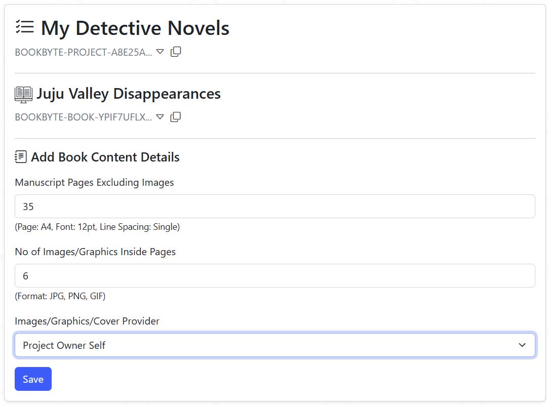Focus the No of Images/Graphics Inside Pages field
Screen dimensions: 548x405
click(x=275, y=276)
